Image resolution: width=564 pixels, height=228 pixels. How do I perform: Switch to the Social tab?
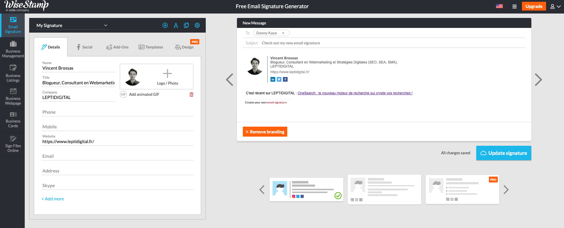pos(84,47)
